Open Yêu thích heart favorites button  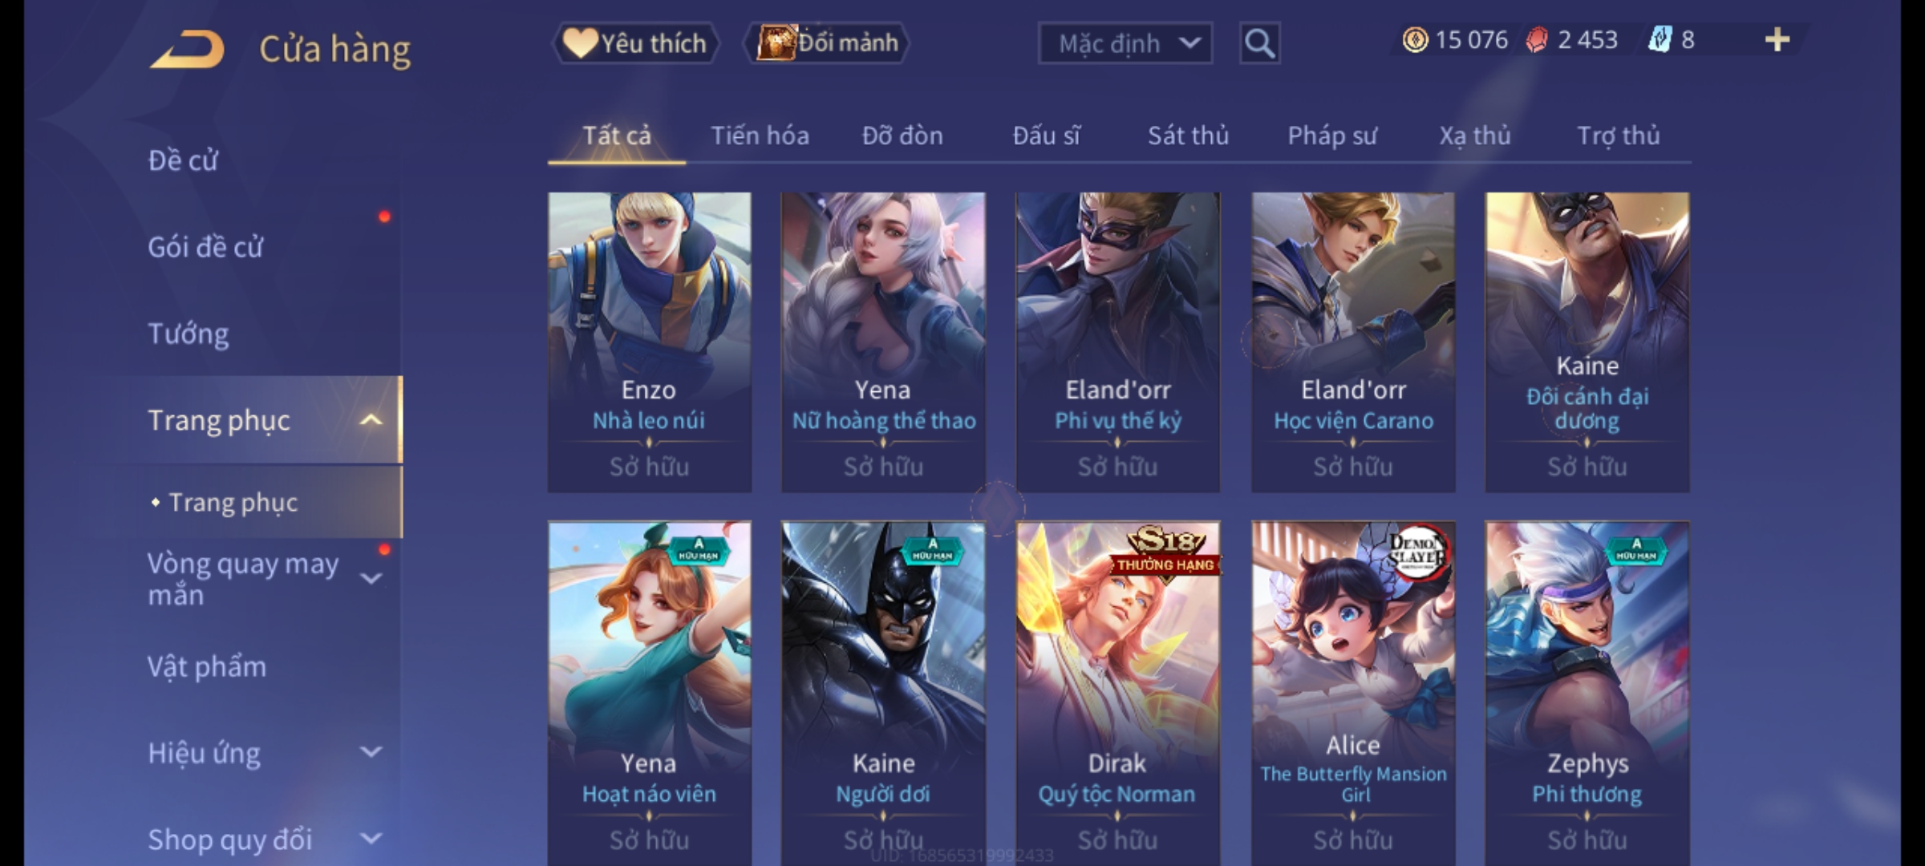click(x=635, y=43)
